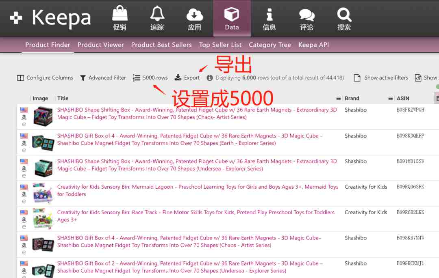
Task: Sort by the Brand column header
Action: 352,98
